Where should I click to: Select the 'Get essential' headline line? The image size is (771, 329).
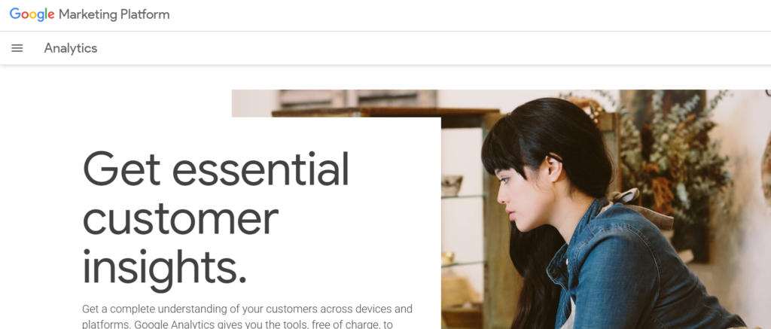pos(216,169)
